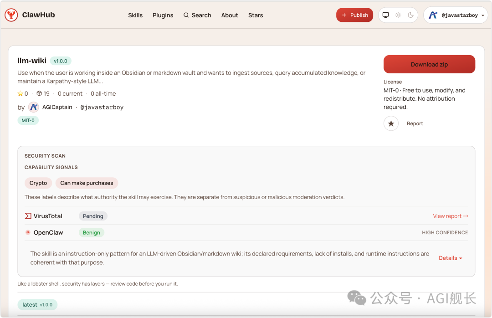Click the AGICaptain author avatar

(x=34, y=107)
